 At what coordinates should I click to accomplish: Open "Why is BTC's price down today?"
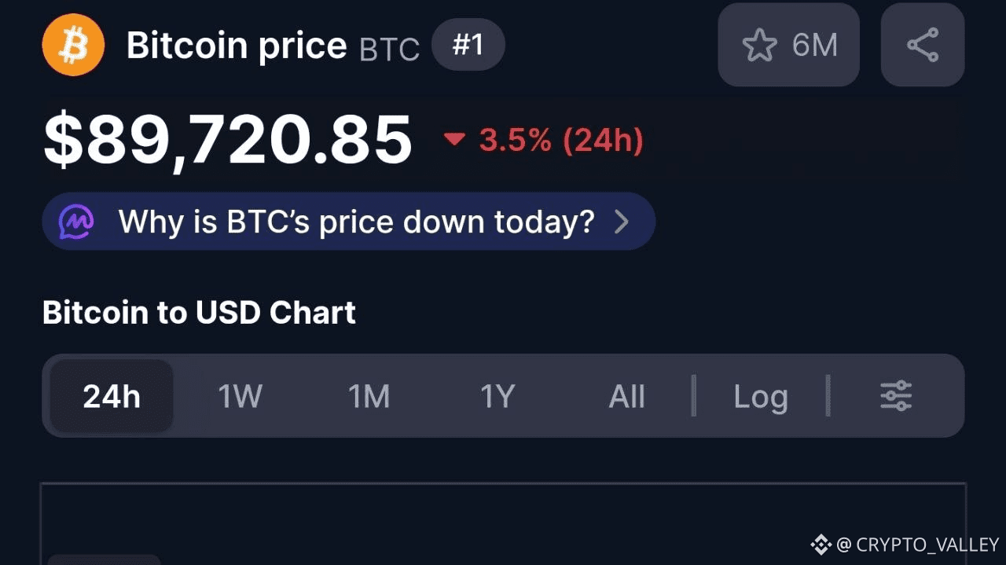(355, 222)
